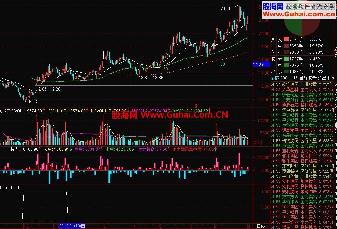The height and width of the screenshot is (229, 337).
Task: Click the 24.15 high price label
Action: [226, 9]
